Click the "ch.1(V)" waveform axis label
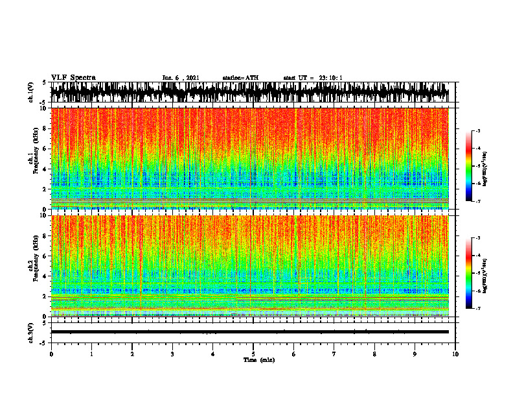This screenshot has height=397, width=513. coord(30,92)
